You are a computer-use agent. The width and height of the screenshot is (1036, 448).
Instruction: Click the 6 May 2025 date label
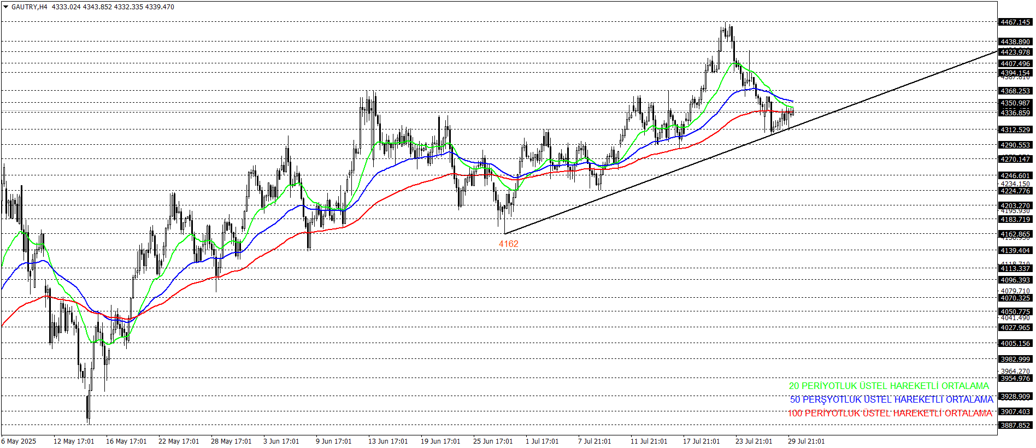click(19, 441)
